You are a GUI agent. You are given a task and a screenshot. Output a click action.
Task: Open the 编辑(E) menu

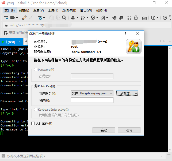click(x=24, y=10)
